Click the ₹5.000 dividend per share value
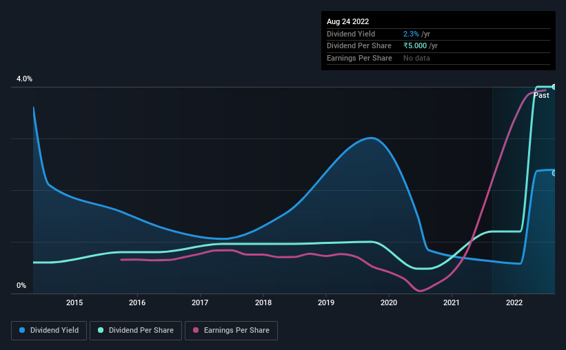This screenshot has width=566, height=350. coord(416,45)
